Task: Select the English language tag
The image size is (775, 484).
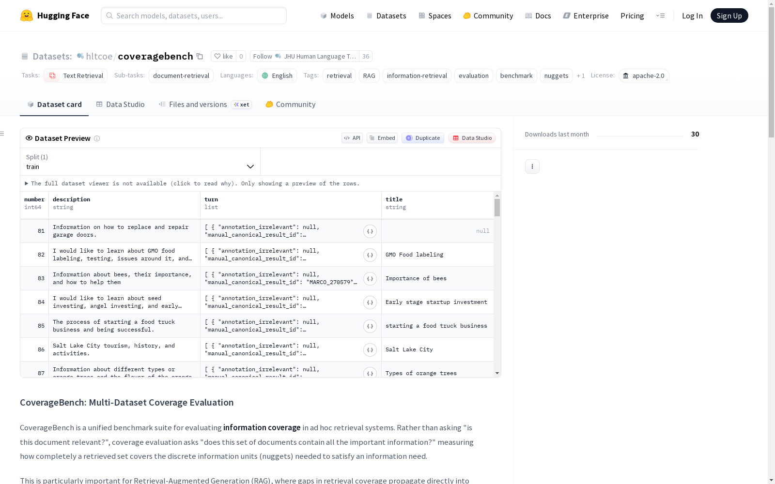Action: pyautogui.click(x=278, y=76)
